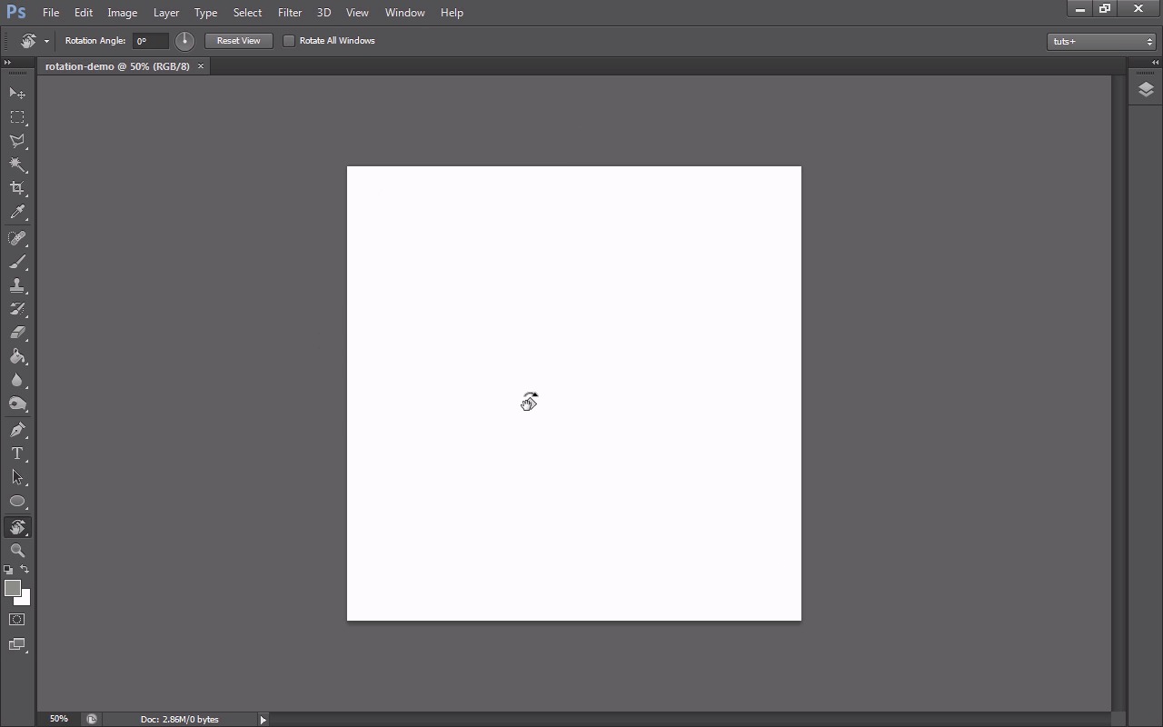Open the 3D menu
Screen dimensions: 1163x727
(323, 13)
